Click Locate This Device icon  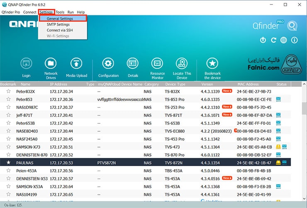[x=182, y=64]
